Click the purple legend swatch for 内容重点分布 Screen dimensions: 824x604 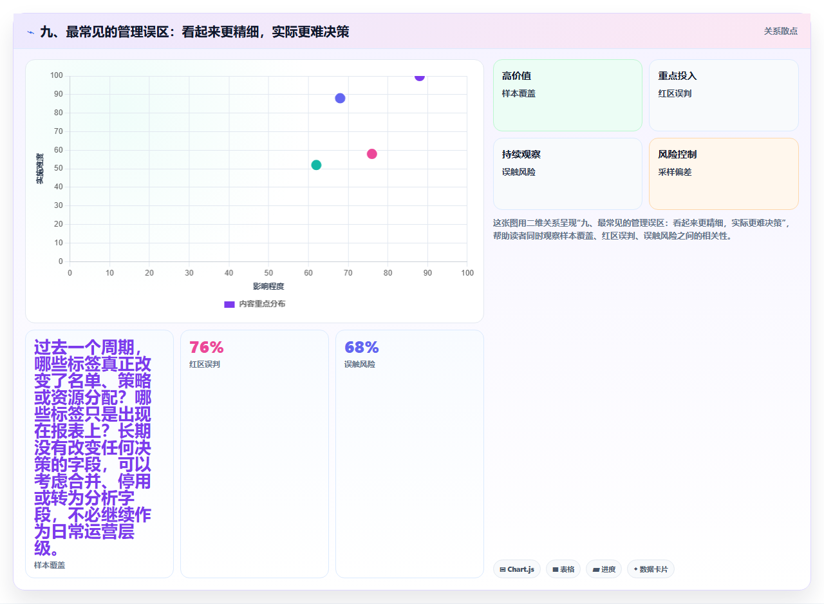(x=229, y=304)
